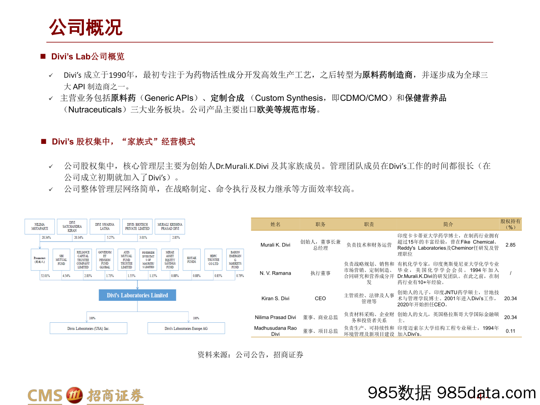Click the name Nilima Prasad Divi
The image size is (540, 405).
(275, 317)
